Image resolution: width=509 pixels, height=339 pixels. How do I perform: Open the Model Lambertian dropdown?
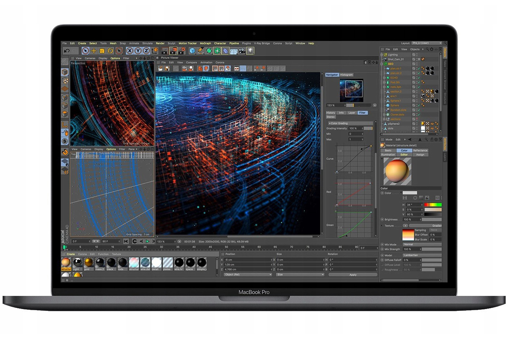click(x=422, y=255)
